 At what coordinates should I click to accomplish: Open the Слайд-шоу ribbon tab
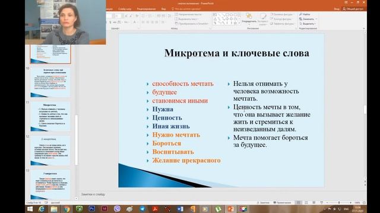pos(125,9)
